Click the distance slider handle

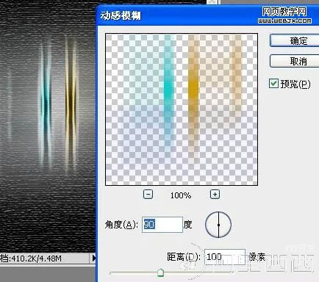point(160,272)
